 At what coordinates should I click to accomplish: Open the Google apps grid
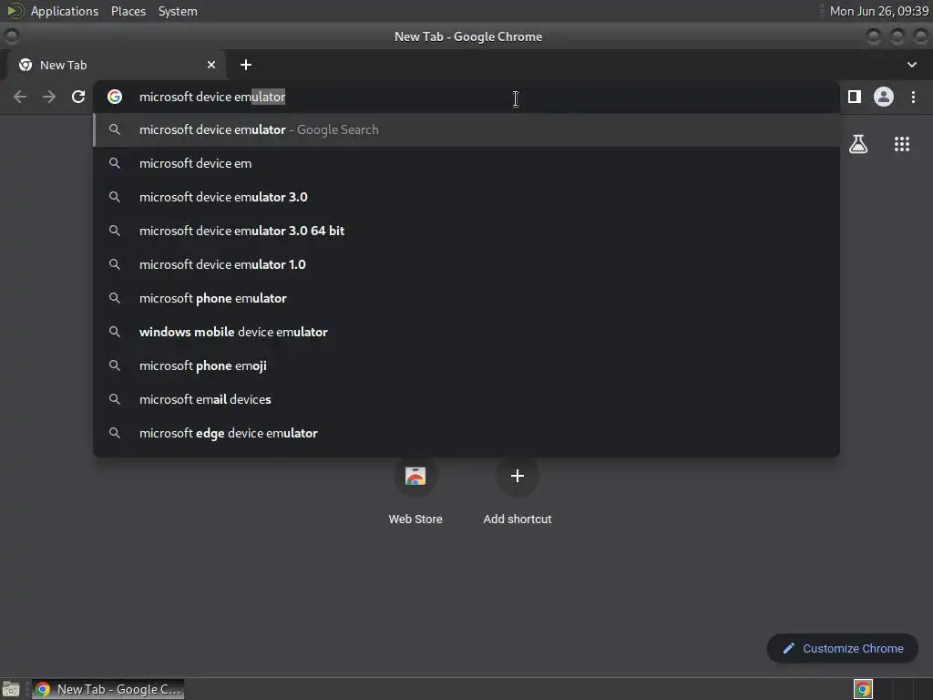coord(902,144)
